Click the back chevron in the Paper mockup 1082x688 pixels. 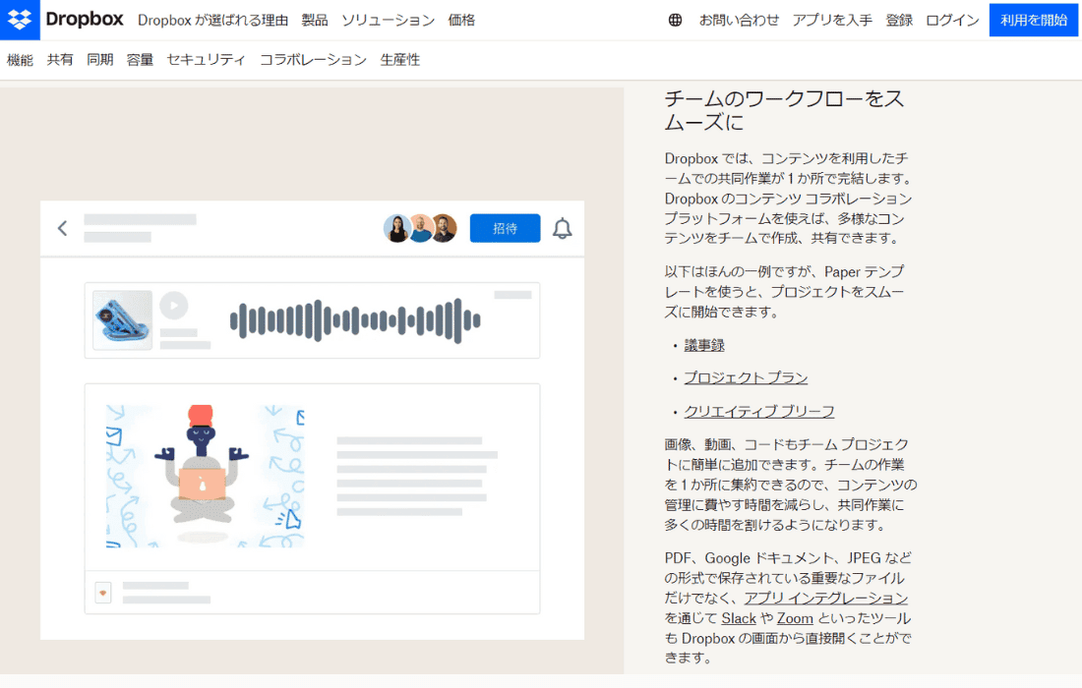62,228
